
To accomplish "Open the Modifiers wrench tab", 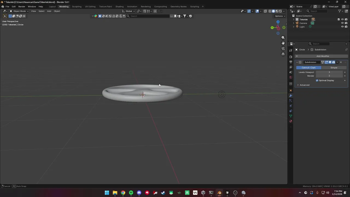I will click(x=291, y=95).
